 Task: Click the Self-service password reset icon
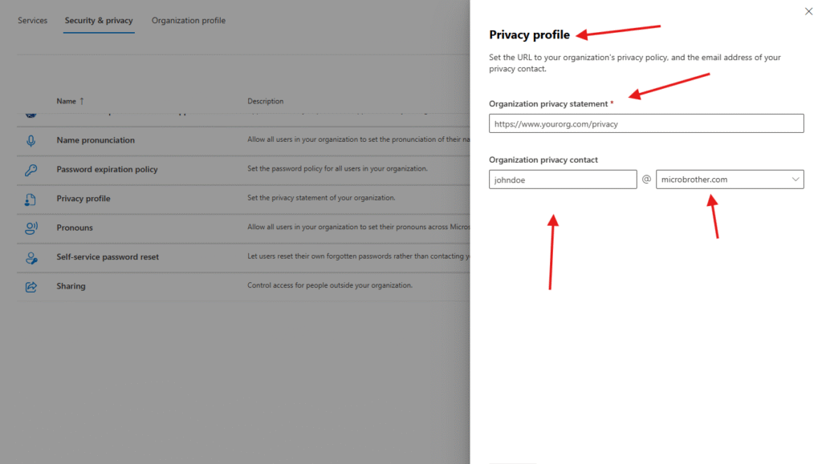[x=31, y=257]
